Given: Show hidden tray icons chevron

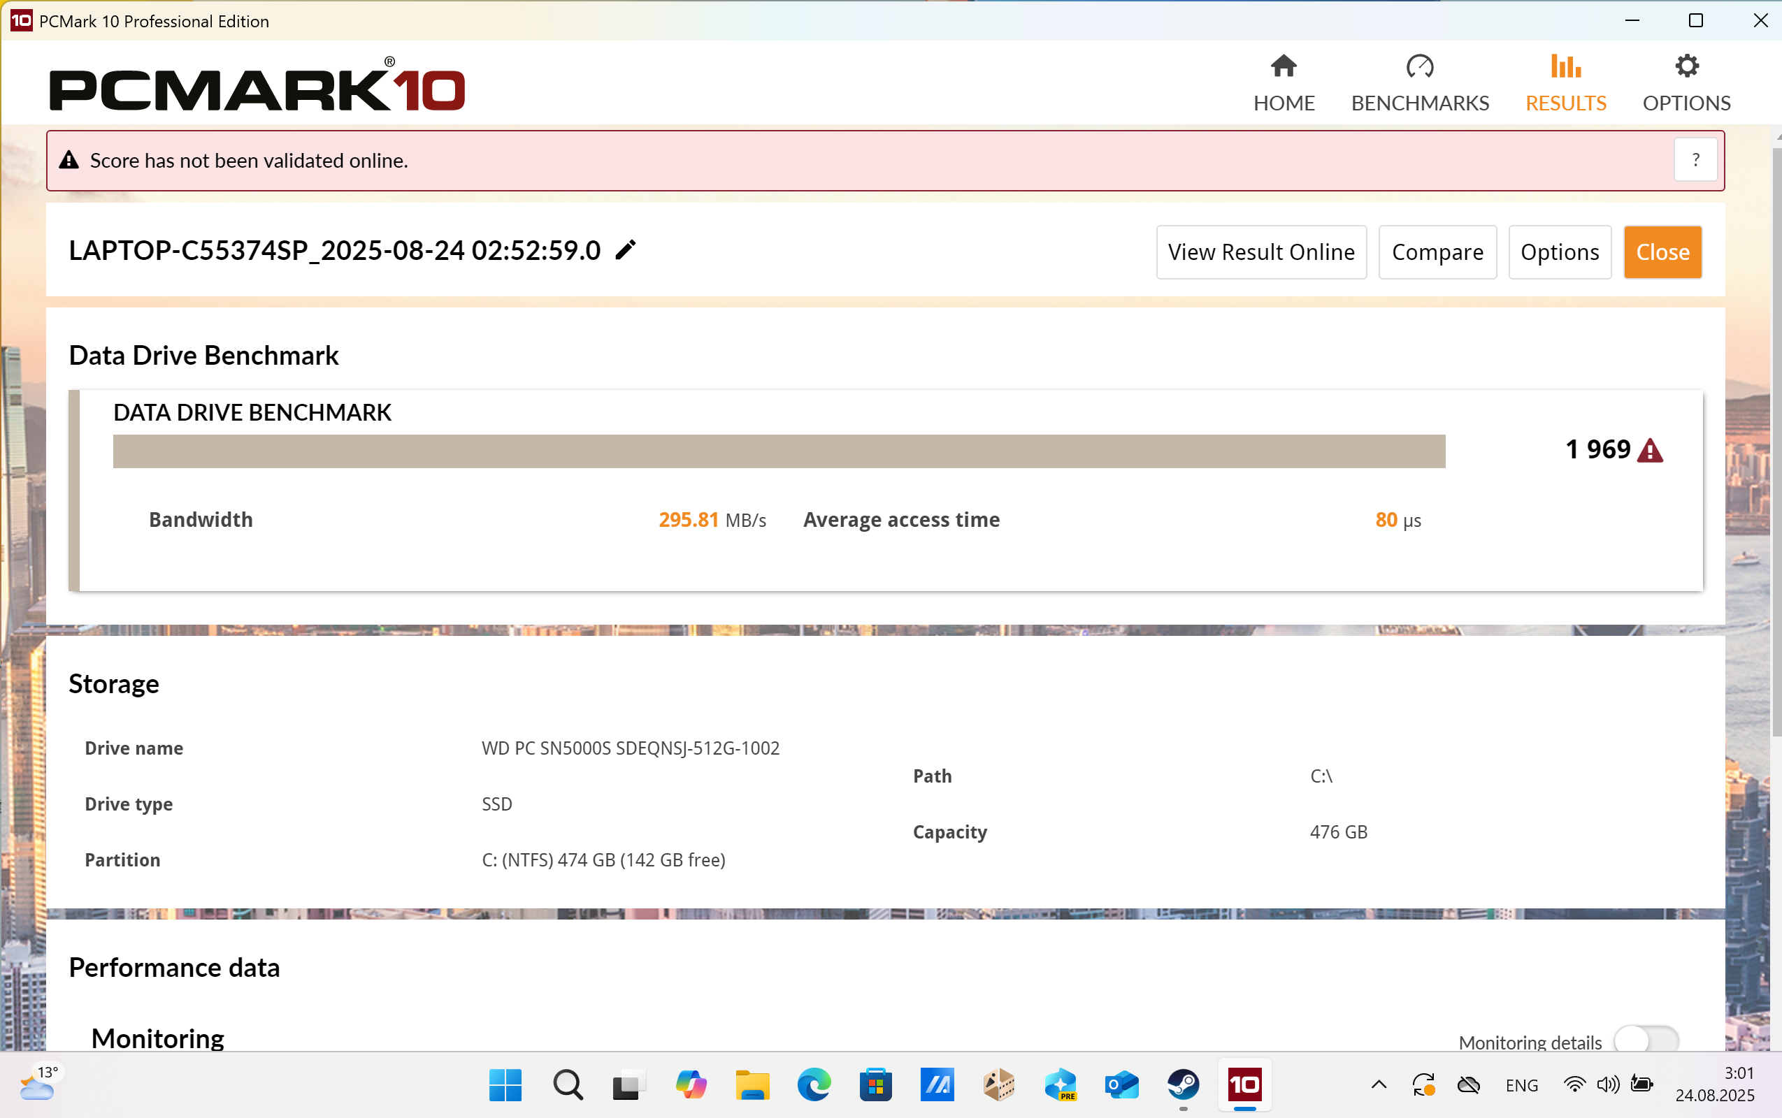Looking at the screenshot, I should tap(1378, 1084).
